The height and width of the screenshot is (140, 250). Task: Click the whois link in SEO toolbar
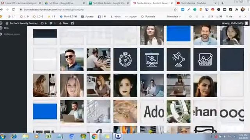(116, 16)
